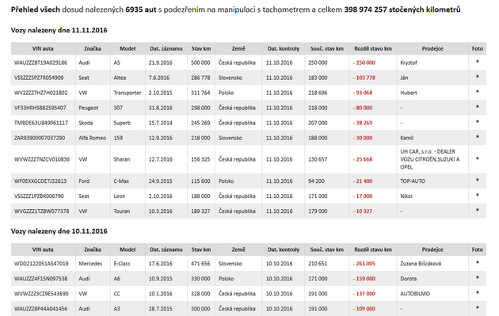Select VIN WDD2122051A547019
The height and width of the screenshot is (316, 499).
coord(41,264)
